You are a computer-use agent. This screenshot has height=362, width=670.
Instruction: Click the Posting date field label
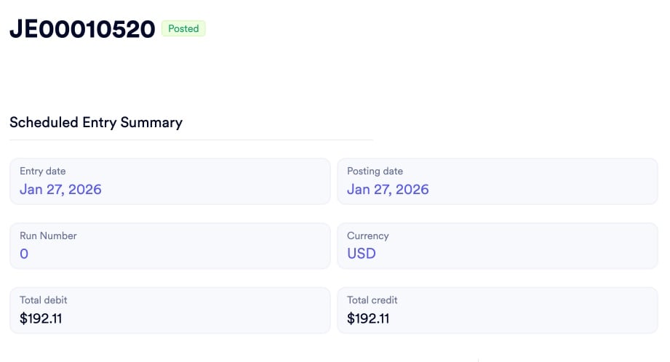click(x=375, y=171)
